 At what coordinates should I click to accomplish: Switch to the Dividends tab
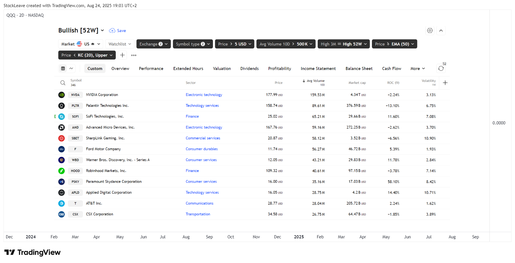pyautogui.click(x=249, y=69)
